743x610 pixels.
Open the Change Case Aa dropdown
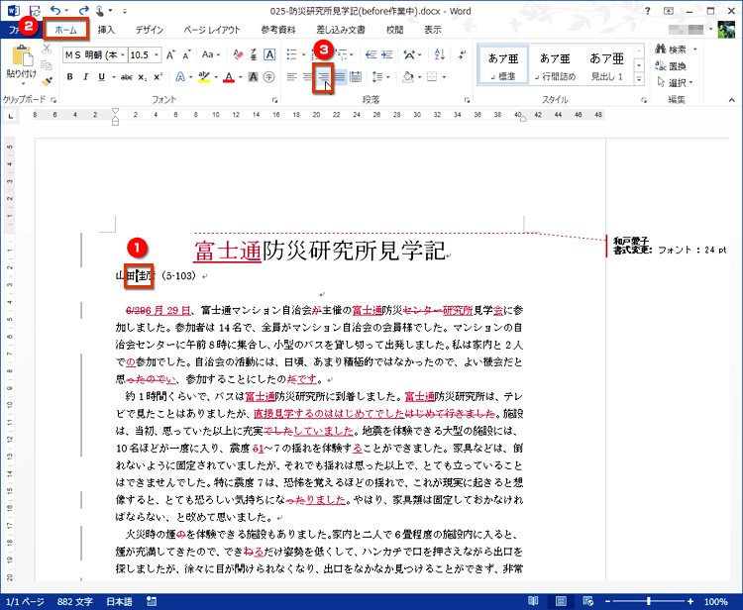211,54
